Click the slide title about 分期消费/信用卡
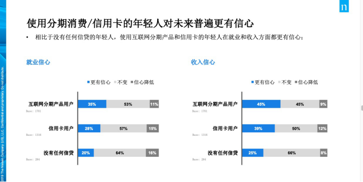The width and height of the screenshot is (363, 182). 140,24
